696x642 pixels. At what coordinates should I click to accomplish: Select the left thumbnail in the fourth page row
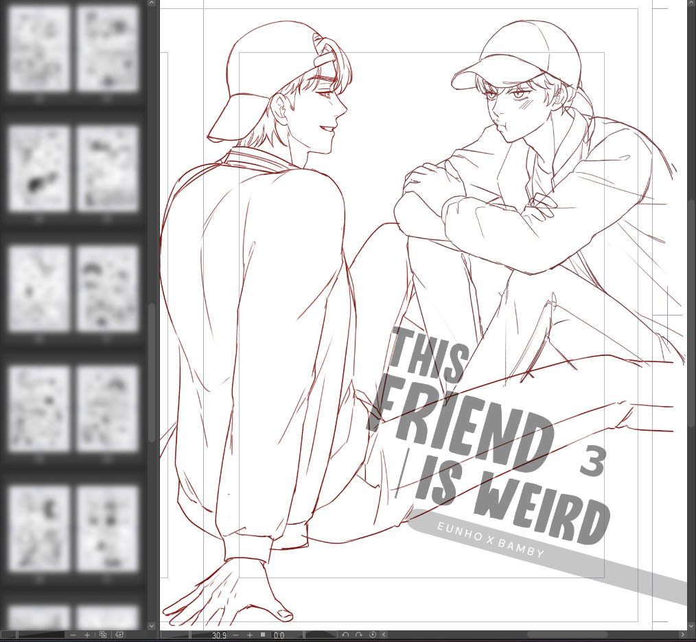39,409
